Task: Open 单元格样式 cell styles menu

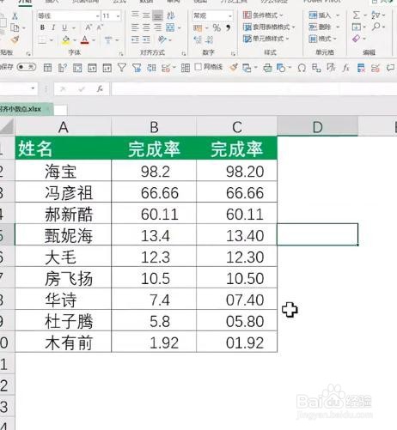Action: (266, 39)
